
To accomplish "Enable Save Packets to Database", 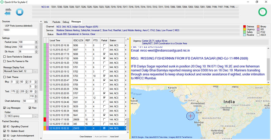I will (4, 57).
